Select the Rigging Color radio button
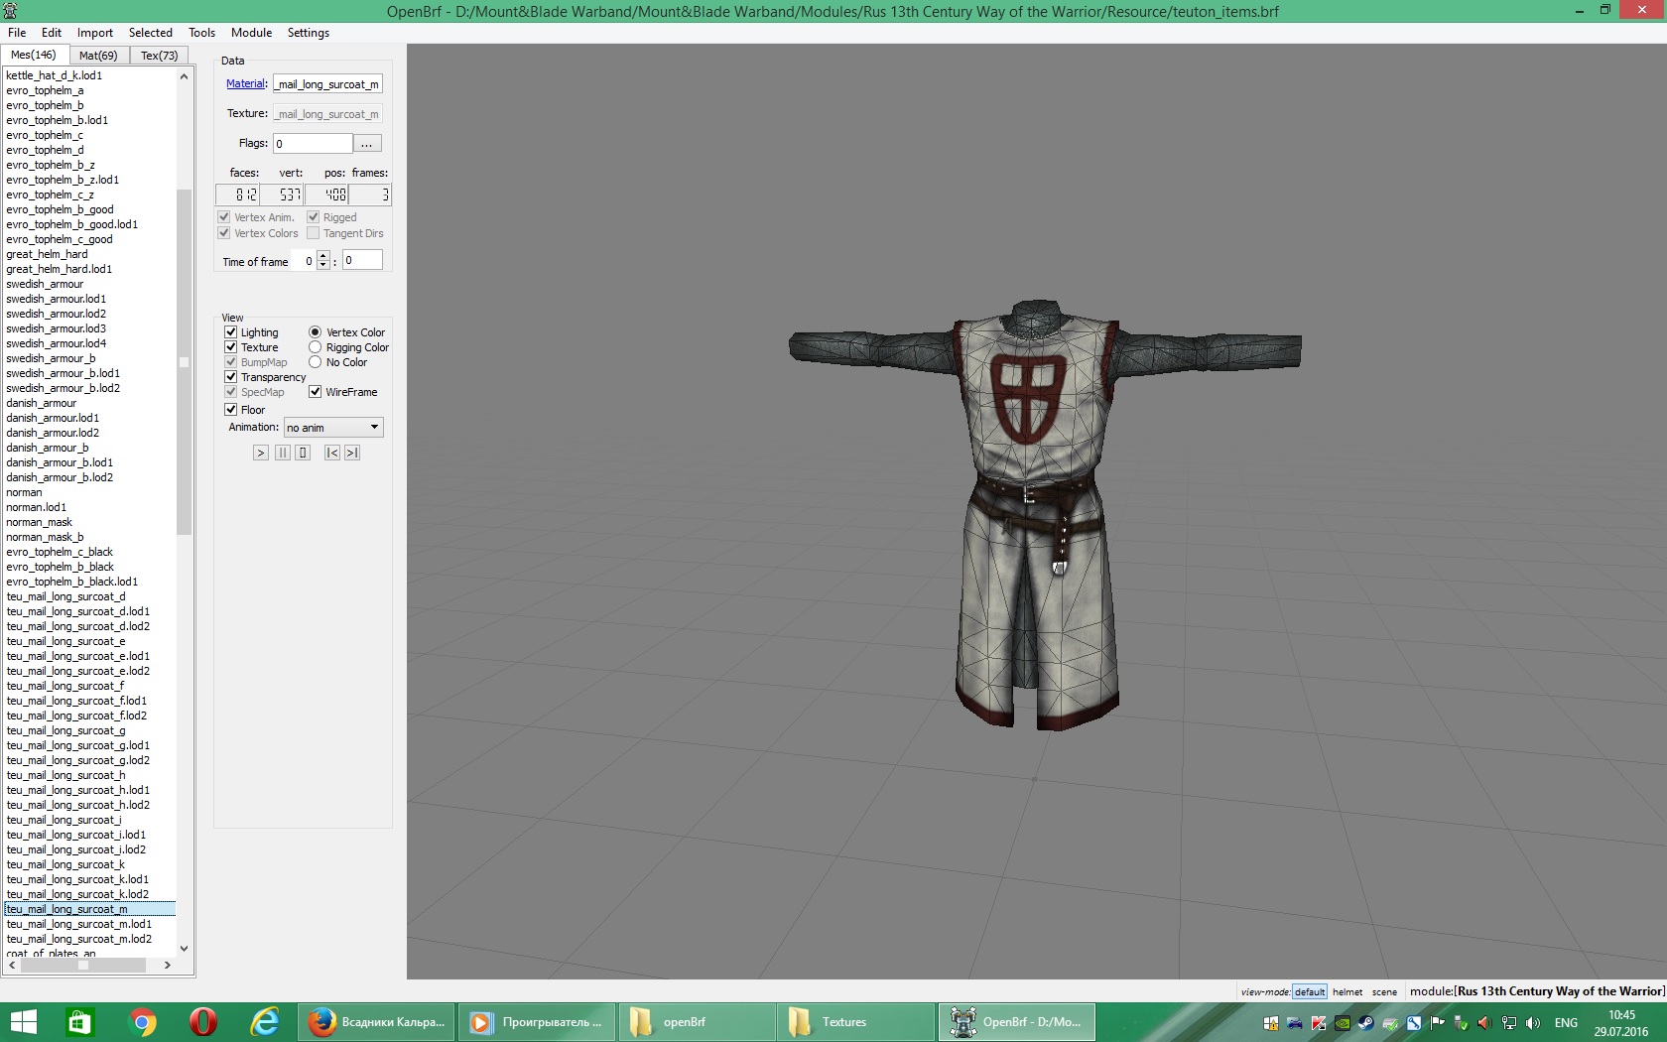 coord(315,347)
